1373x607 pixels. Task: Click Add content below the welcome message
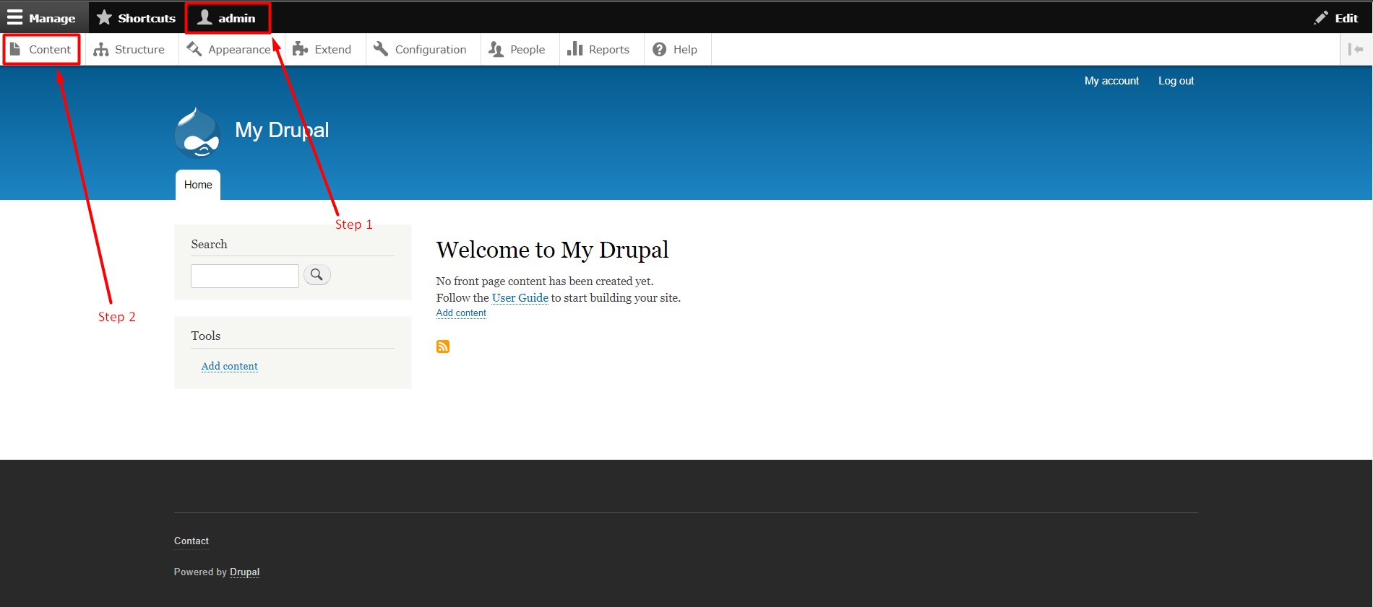461,313
